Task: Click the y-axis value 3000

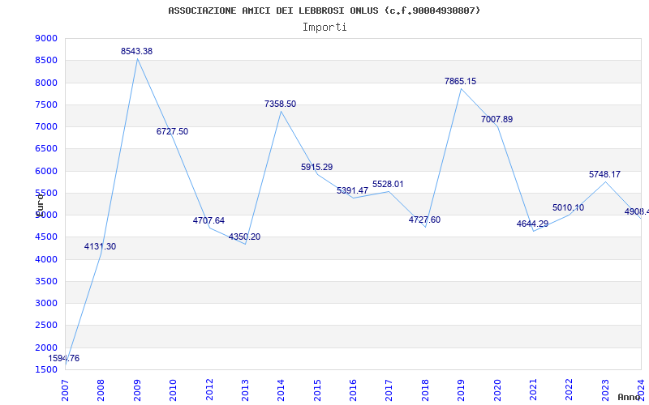Action: 46,303
